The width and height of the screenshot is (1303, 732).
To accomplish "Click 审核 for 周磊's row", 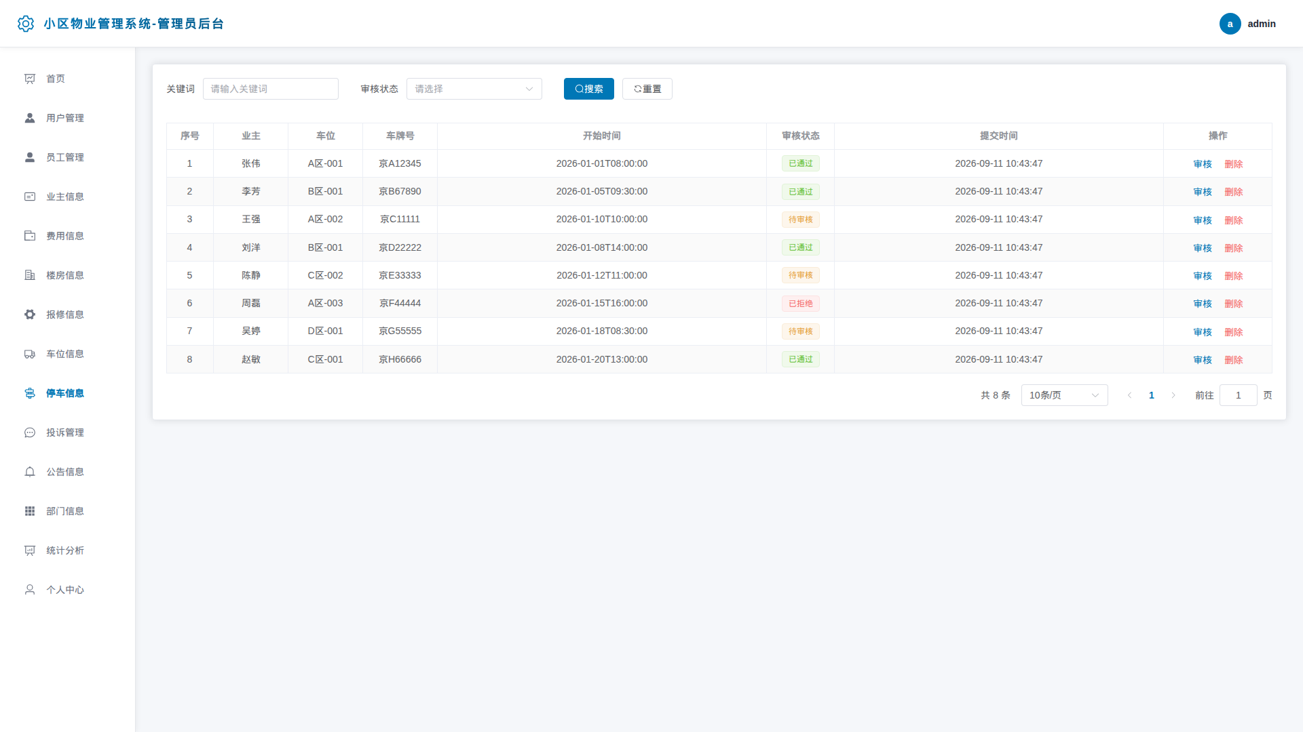I will point(1203,304).
